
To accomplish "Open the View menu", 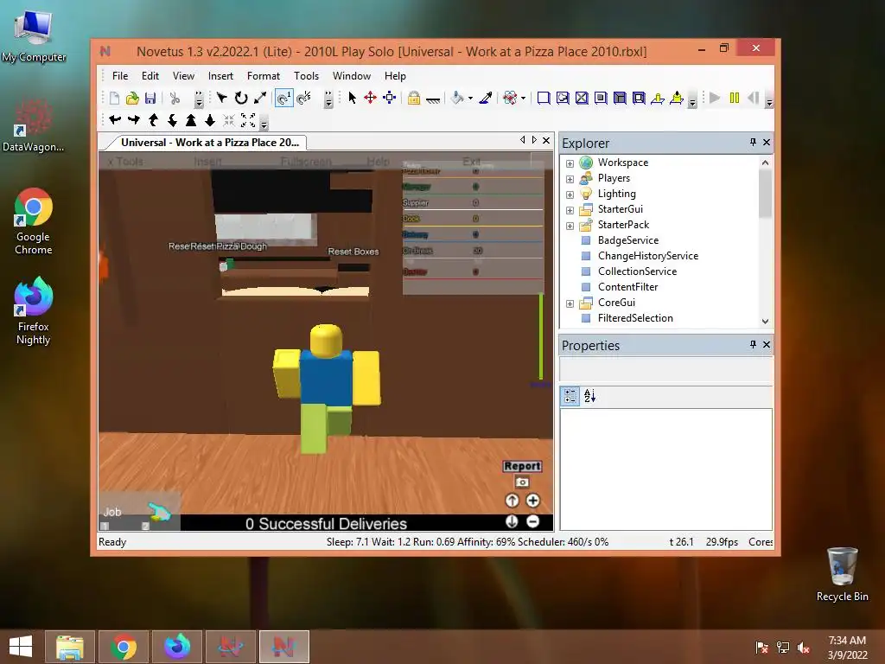I will [183, 76].
